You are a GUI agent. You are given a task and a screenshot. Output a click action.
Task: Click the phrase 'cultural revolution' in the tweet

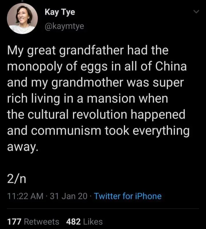tap(78, 114)
